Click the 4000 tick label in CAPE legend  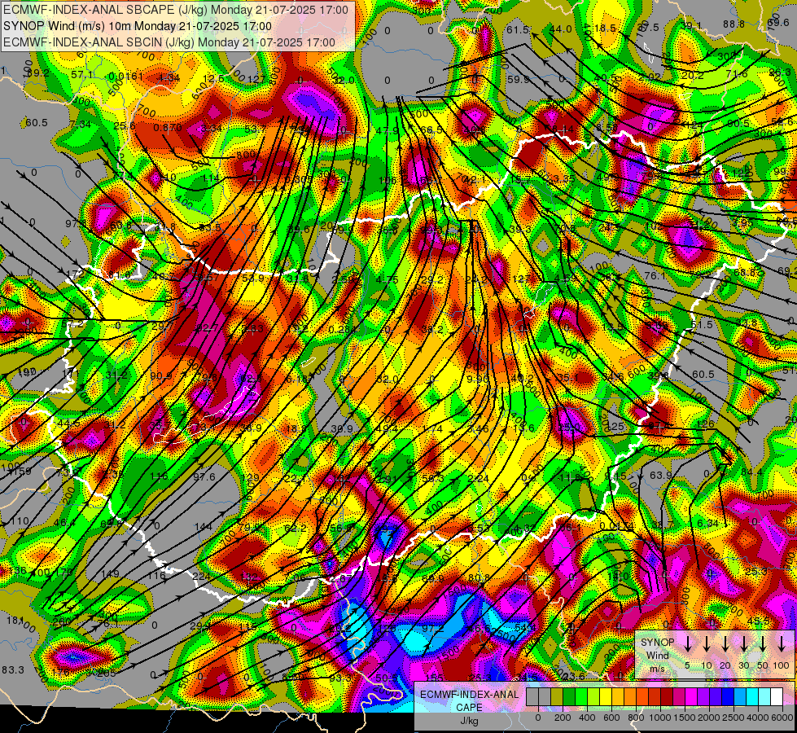[759, 718]
